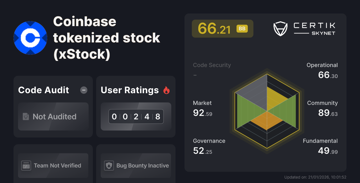Image resolution: width=360 pixels, height=183 pixels.
Task: Expand the Code Audit section
Action: pos(43,90)
